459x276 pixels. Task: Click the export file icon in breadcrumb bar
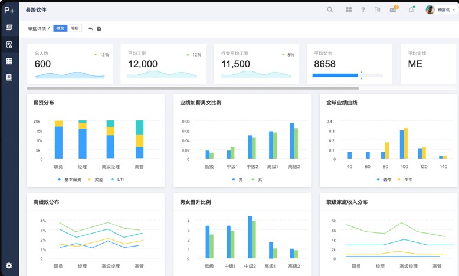point(99,28)
